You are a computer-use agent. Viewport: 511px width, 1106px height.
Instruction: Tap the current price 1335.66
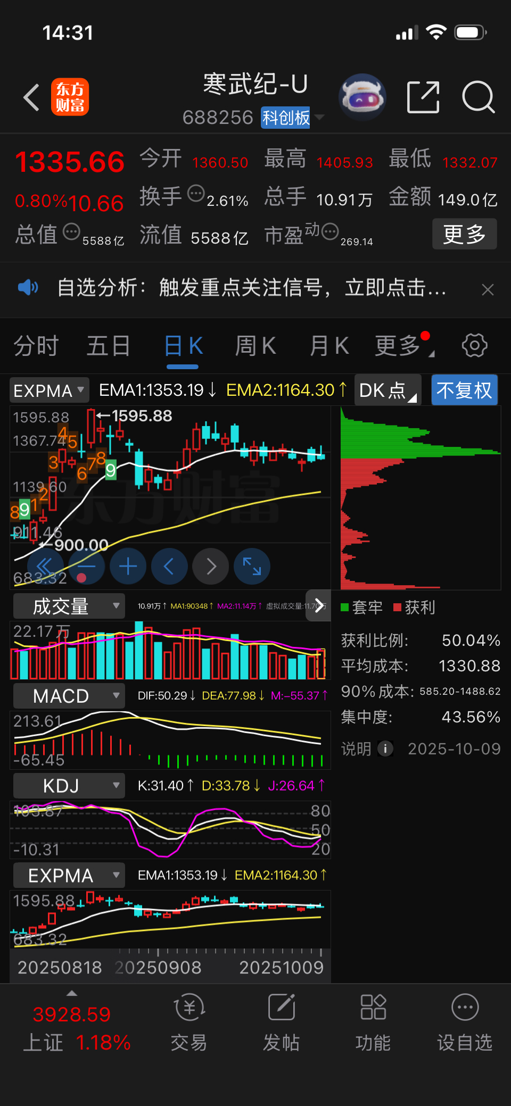tap(70, 162)
